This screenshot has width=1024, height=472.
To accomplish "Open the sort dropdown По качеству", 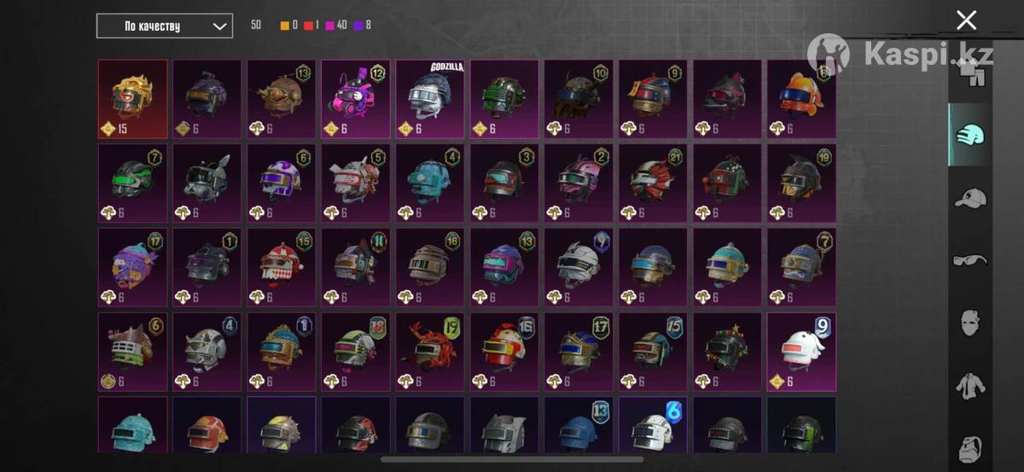I will coord(165,26).
